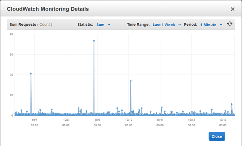Click the y-axis label 30

click(x=11, y=54)
